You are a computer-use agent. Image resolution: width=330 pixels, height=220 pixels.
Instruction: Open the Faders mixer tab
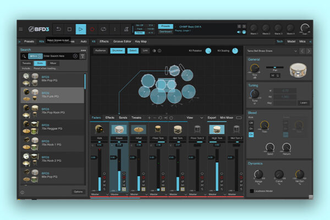coord(96,118)
